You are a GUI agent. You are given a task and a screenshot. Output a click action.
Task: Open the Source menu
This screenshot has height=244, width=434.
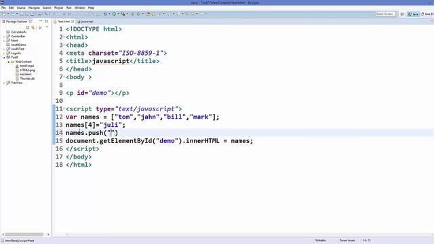pos(21,7)
